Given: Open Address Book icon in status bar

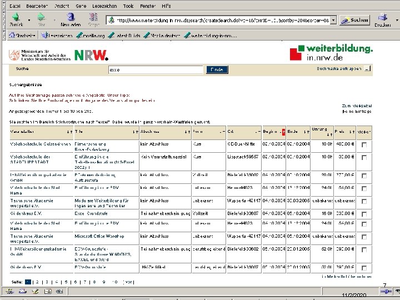Looking at the screenshot, I should 48,291.
